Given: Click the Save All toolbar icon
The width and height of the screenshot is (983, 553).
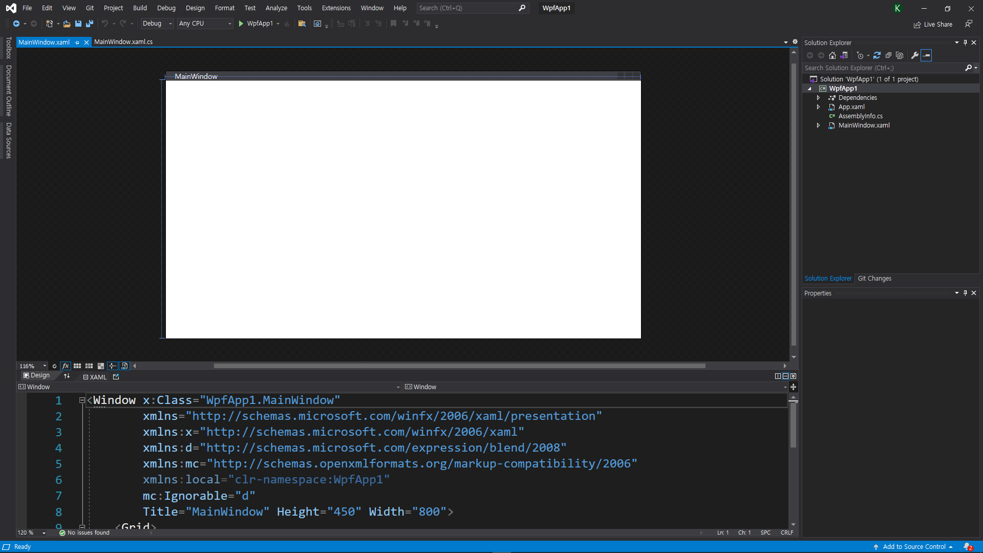Looking at the screenshot, I should (90, 24).
